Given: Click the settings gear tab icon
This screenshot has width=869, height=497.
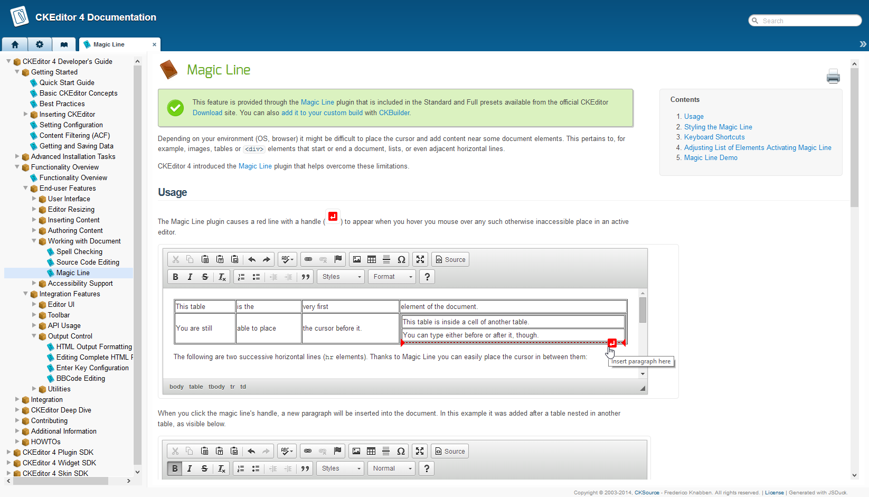Looking at the screenshot, I should [x=40, y=44].
